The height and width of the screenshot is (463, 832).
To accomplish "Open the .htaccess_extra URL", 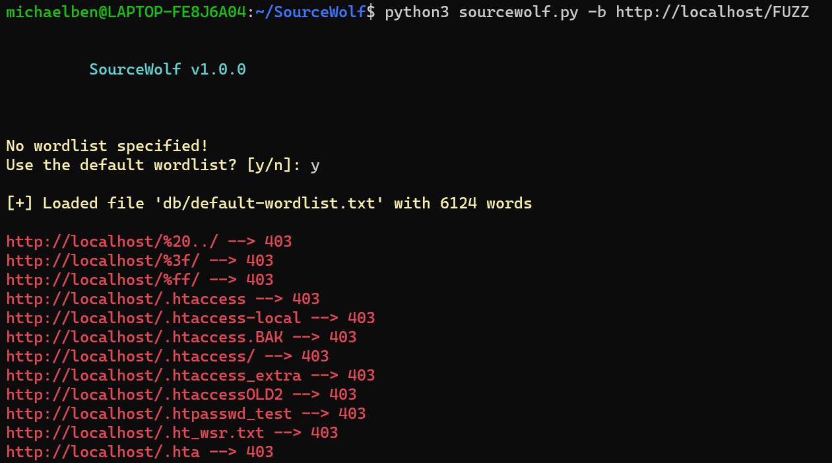I will pyautogui.click(x=153, y=375).
